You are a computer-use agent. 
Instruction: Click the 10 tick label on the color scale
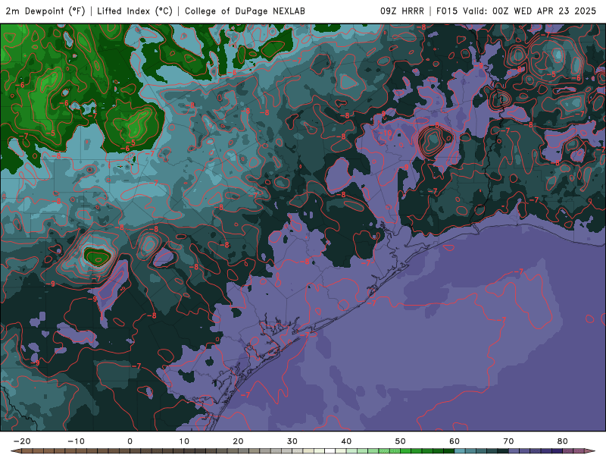184,441
